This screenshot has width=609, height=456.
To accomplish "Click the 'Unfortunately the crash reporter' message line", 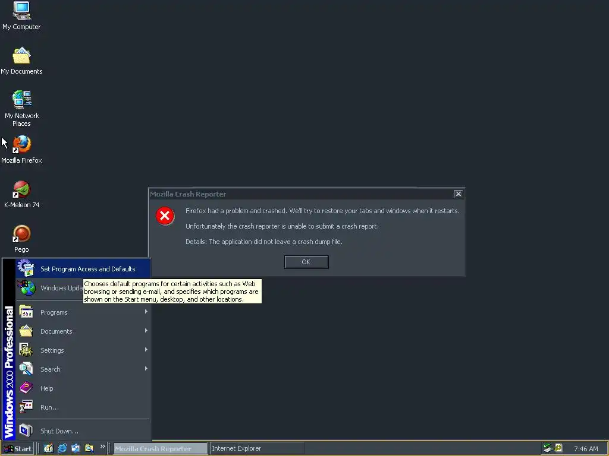I will [x=282, y=226].
